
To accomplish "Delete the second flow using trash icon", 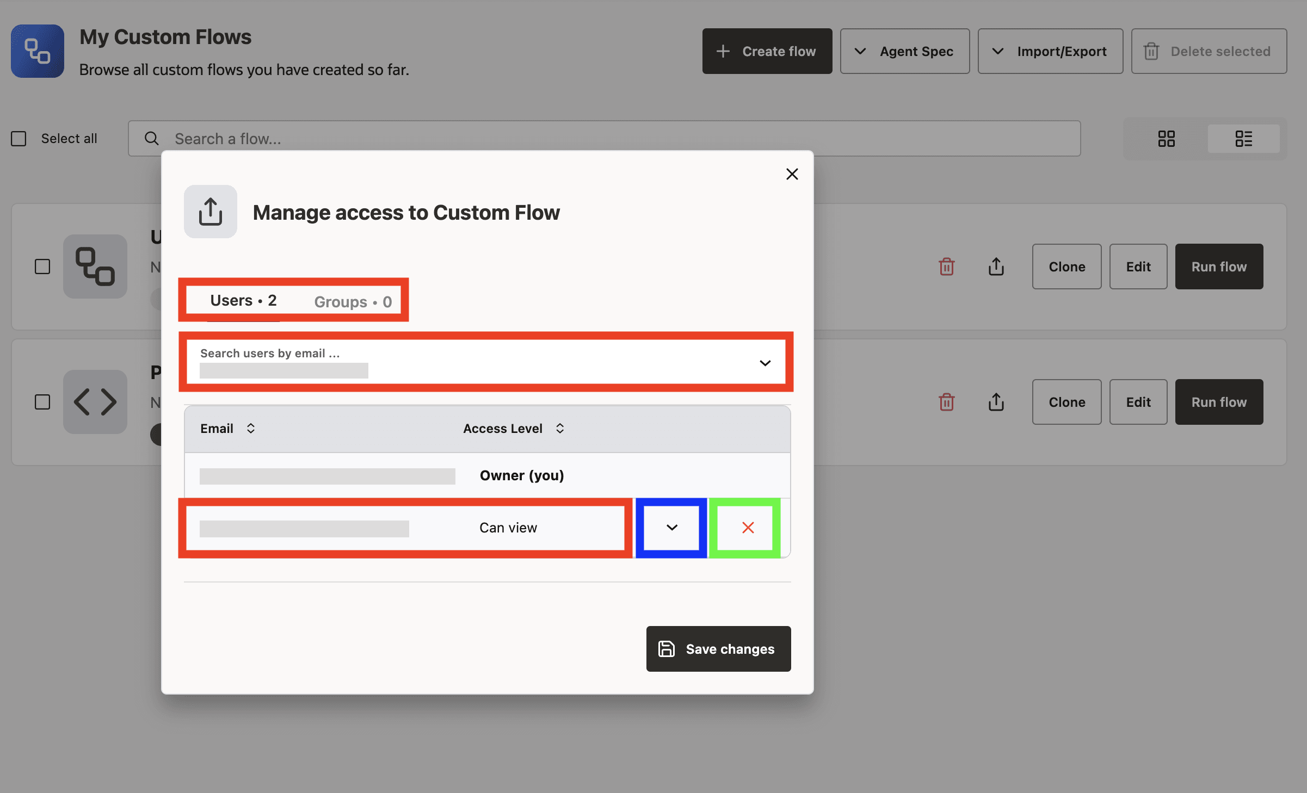I will 947,402.
